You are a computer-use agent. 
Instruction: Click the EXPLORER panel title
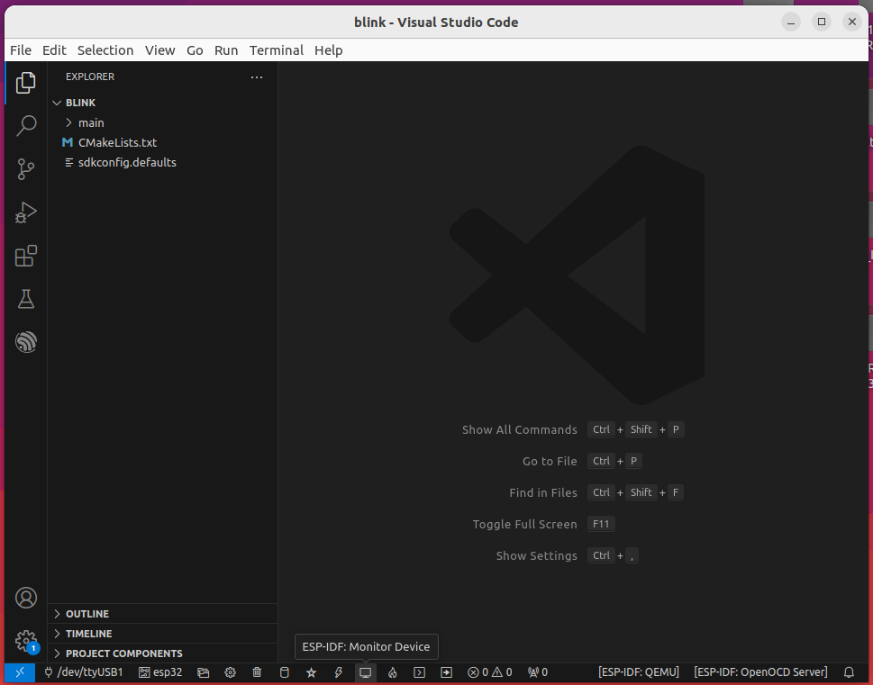click(89, 77)
